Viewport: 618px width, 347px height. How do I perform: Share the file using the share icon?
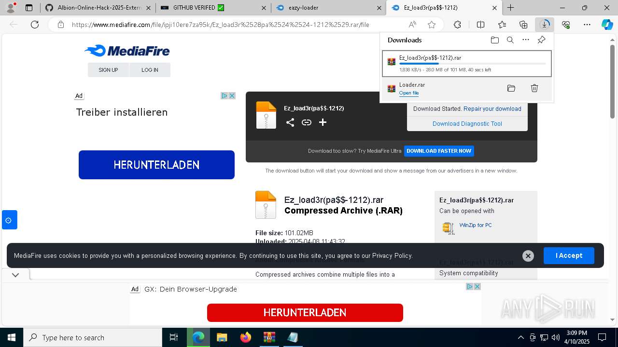pyautogui.click(x=290, y=122)
